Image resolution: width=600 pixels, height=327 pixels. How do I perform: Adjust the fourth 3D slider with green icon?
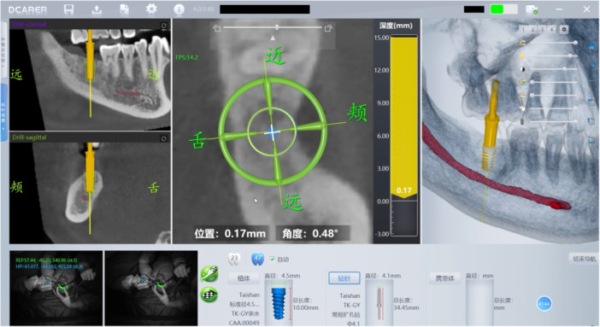tap(553, 82)
